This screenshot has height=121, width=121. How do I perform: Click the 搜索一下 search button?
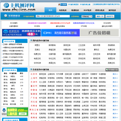(100, 16)
